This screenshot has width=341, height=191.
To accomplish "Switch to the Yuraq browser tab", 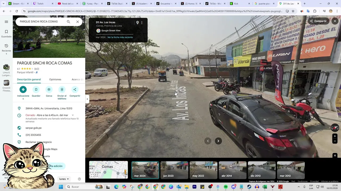I will (x=92, y=4).
